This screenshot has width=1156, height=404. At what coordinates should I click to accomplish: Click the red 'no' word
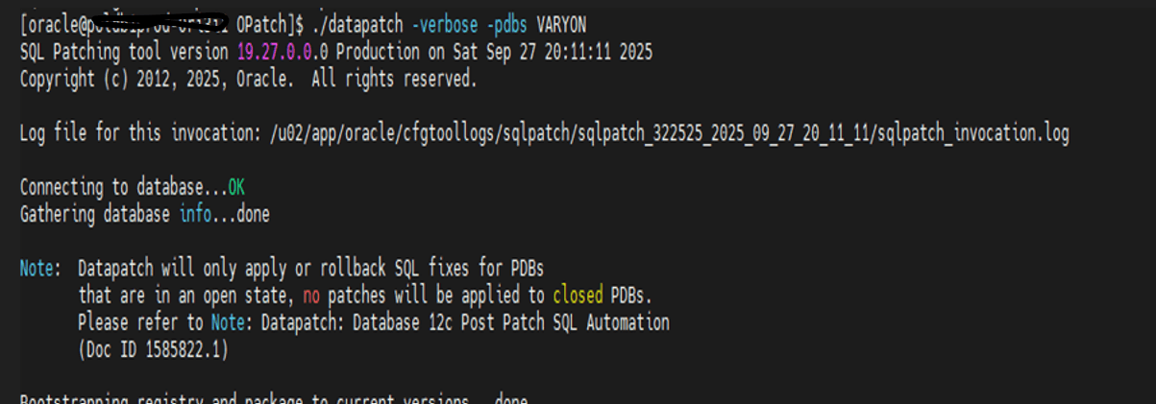tap(311, 296)
